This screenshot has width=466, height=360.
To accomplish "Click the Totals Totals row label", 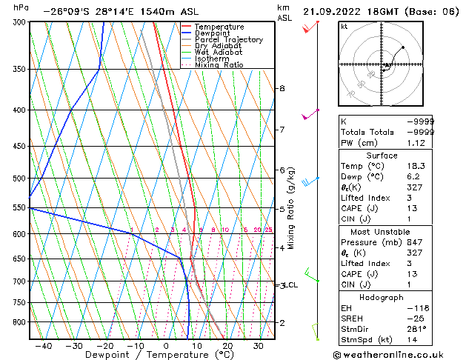I will (x=367, y=132).
